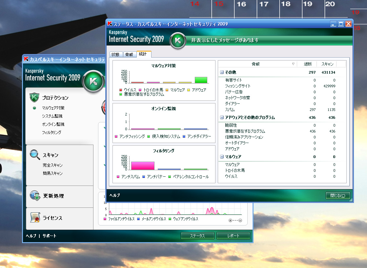Open the サポート link
The width and height of the screenshot is (367, 268).
pyautogui.click(x=50, y=236)
